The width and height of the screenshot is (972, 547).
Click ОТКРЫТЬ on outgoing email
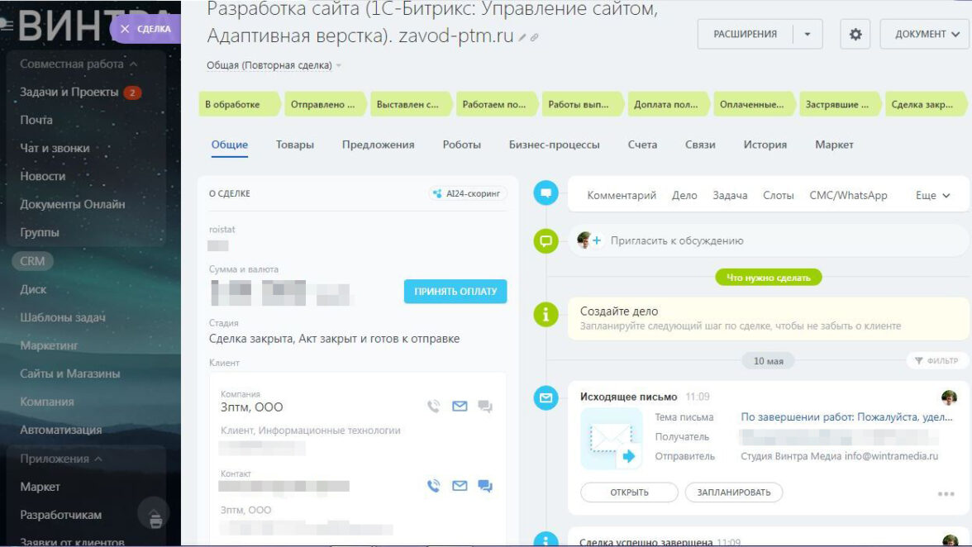click(629, 492)
